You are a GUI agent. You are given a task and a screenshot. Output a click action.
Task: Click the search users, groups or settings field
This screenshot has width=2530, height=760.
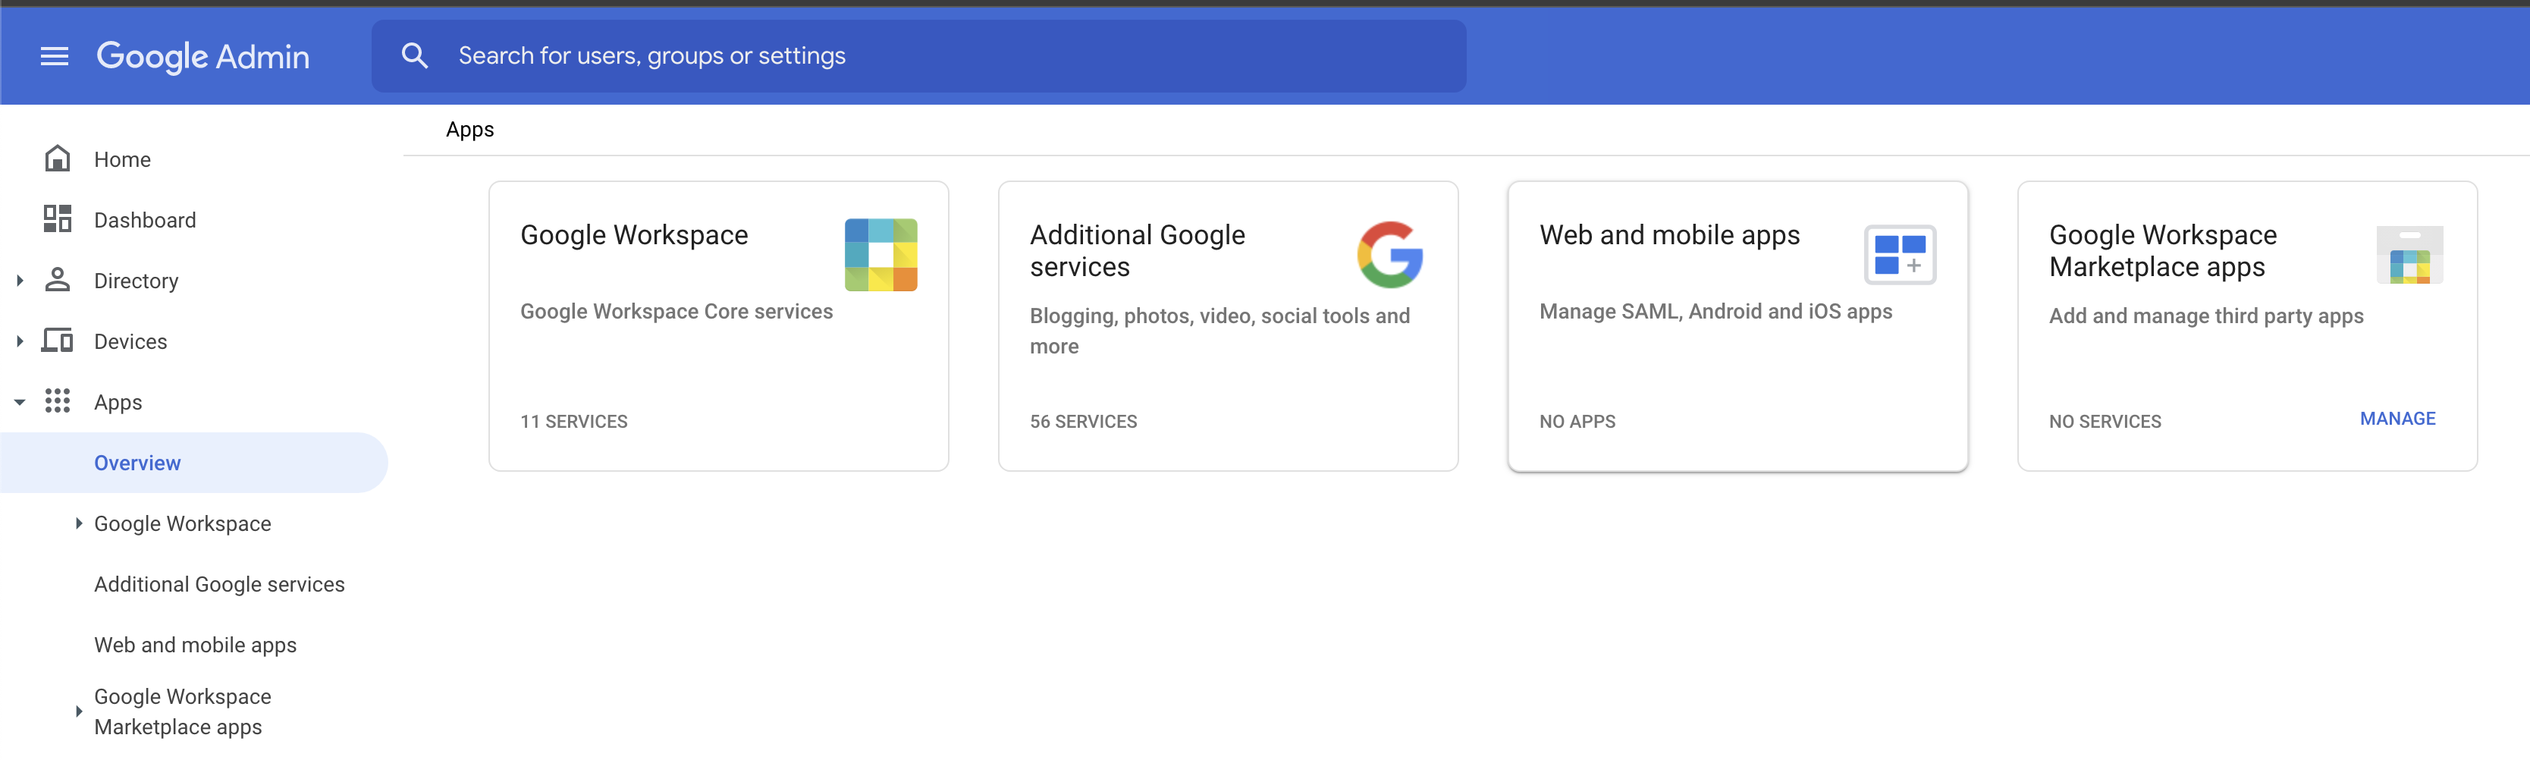(x=918, y=56)
